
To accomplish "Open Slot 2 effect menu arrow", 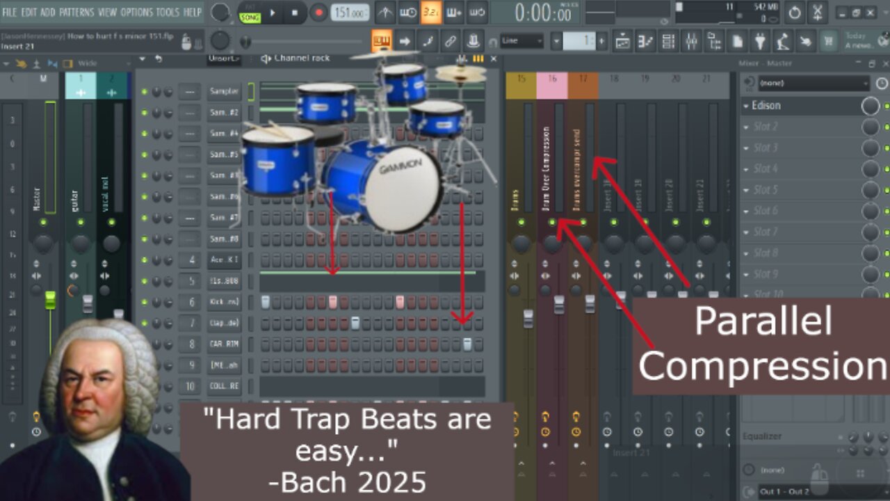I will pyautogui.click(x=746, y=127).
